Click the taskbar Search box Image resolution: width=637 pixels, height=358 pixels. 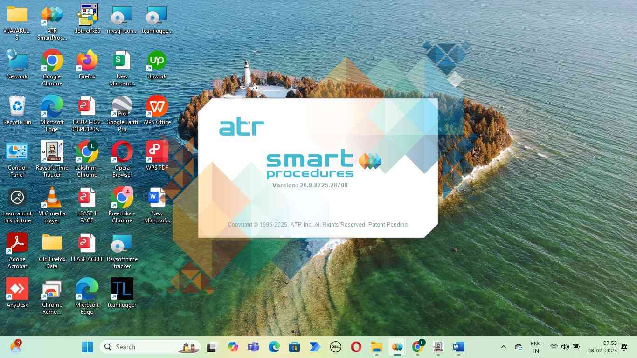point(150,347)
